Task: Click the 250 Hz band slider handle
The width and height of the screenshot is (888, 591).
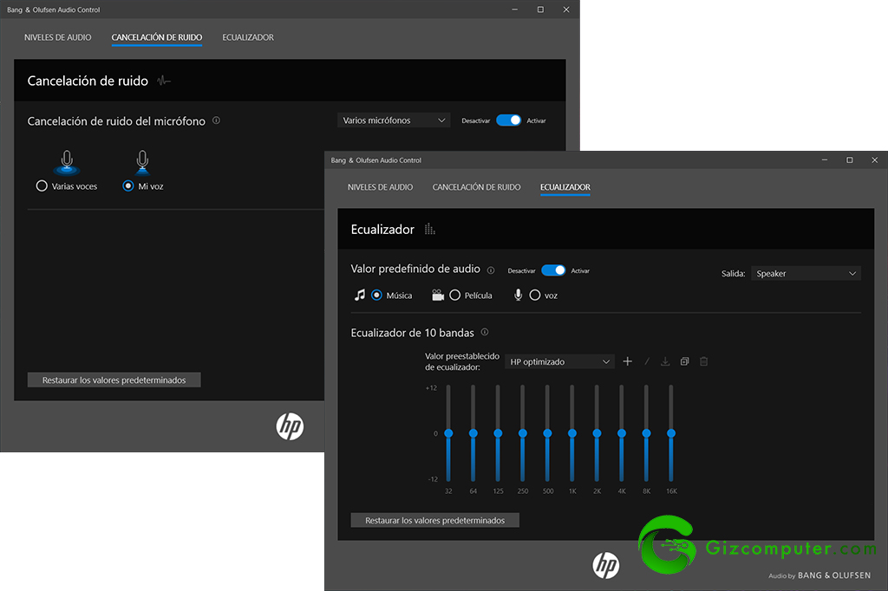Action: tap(523, 433)
